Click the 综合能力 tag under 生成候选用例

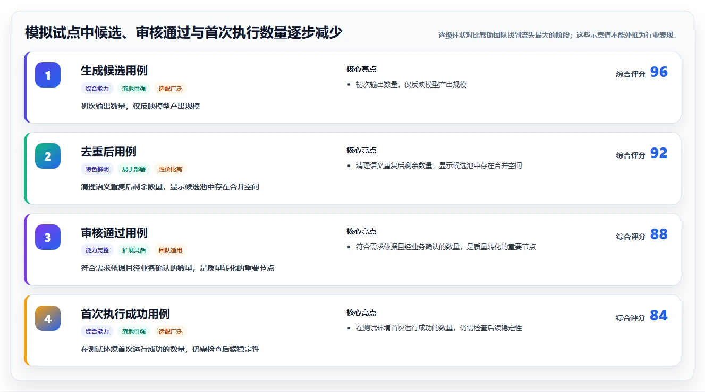point(97,89)
